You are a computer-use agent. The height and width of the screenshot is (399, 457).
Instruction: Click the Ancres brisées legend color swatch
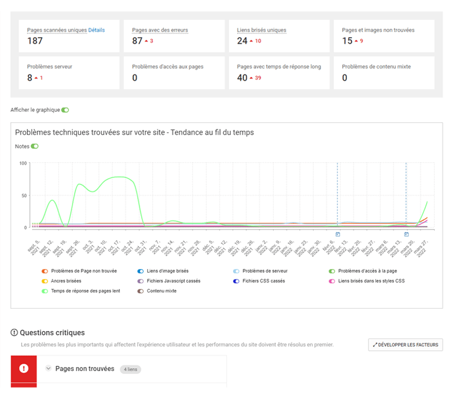(x=45, y=281)
